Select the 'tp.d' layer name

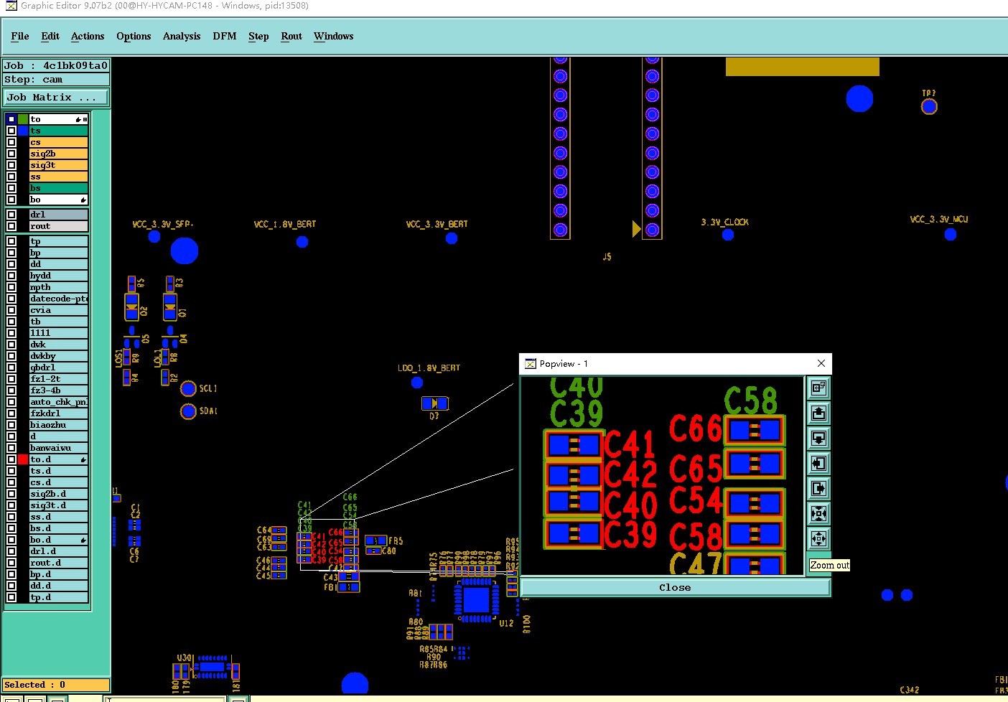58,597
